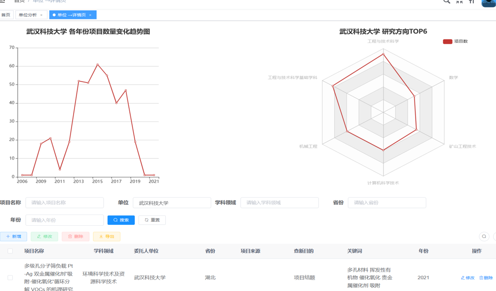
Task: Click the 湖北 province cell
Action: (x=210, y=278)
